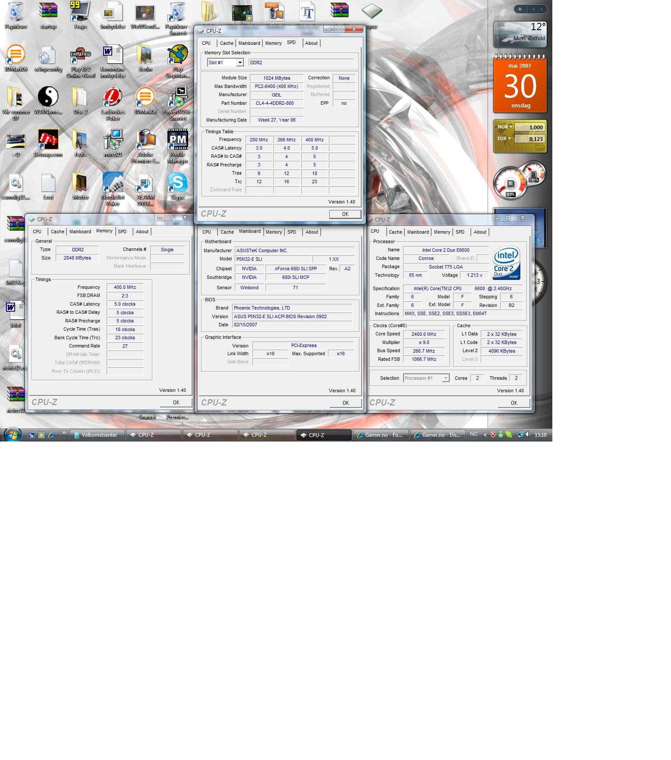Click the weather gadget Moss, Østfold
The width and height of the screenshot is (671, 760).
520,34
